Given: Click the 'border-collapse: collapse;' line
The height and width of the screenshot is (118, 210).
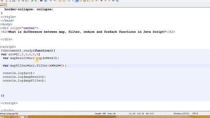Looking at the screenshot, I should point(29,10).
